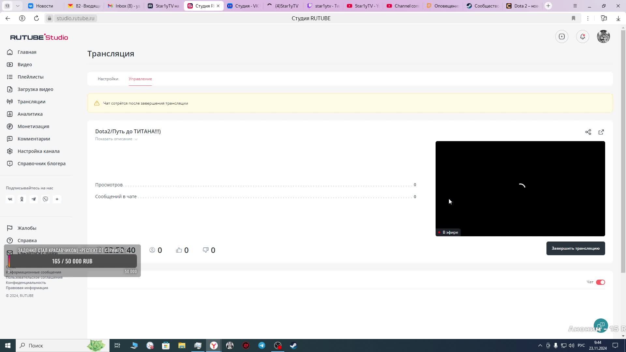Click the Odnoklassniki social icon

click(22, 199)
